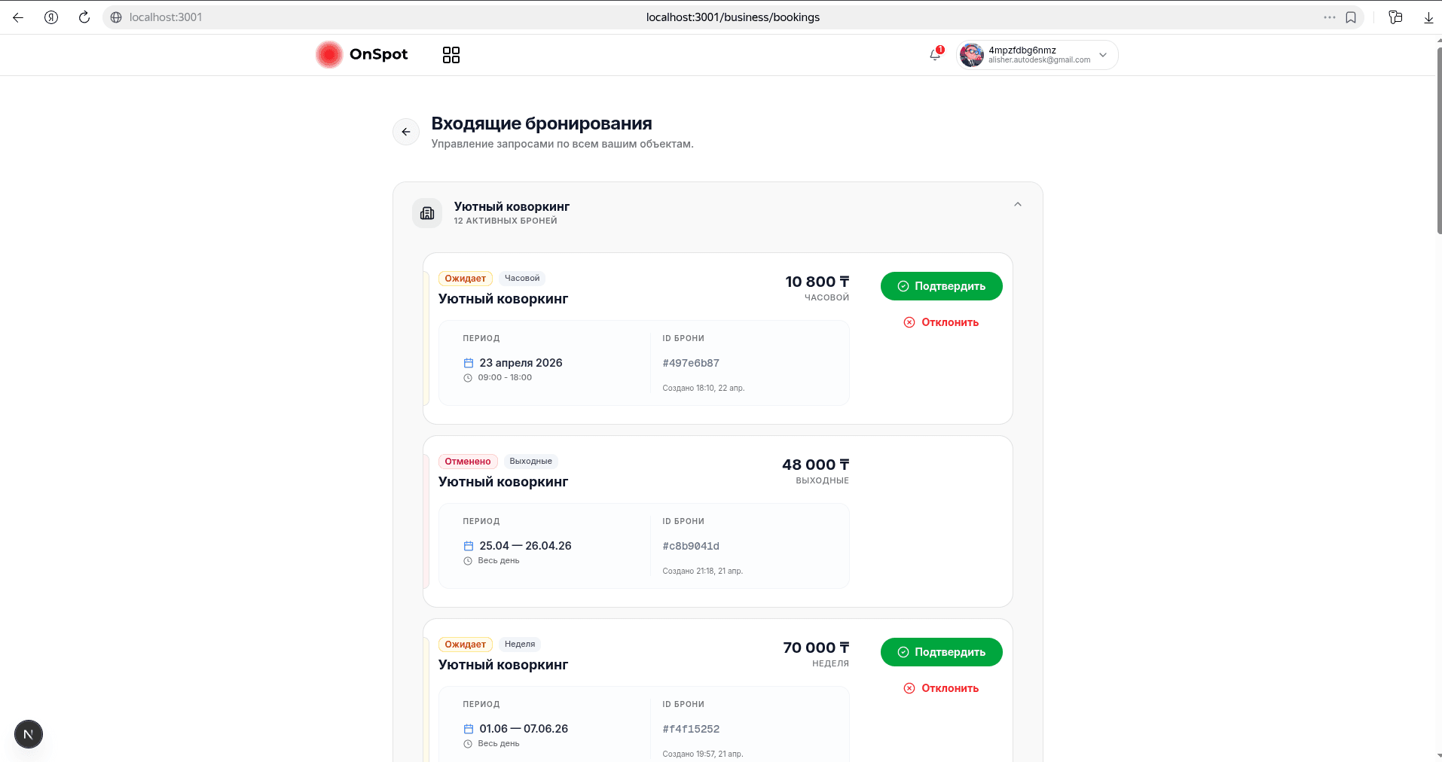Open the dashboard grid icon

(451, 55)
